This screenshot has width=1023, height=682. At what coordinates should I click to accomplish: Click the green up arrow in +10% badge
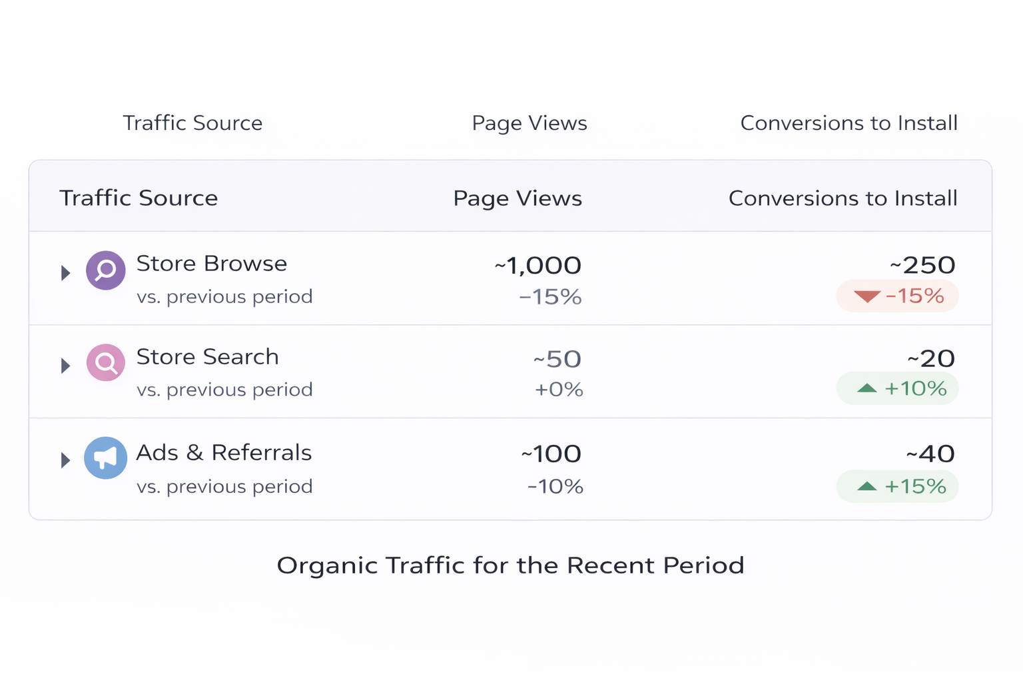pyautogui.click(x=867, y=388)
